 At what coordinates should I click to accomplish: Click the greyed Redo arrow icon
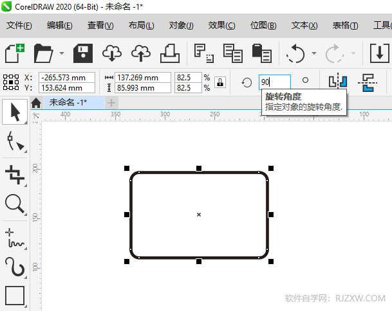[335, 53]
